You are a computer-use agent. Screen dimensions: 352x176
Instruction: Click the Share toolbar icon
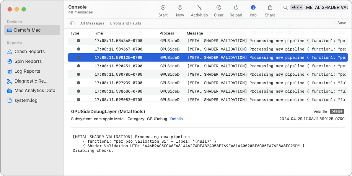[x=270, y=8]
